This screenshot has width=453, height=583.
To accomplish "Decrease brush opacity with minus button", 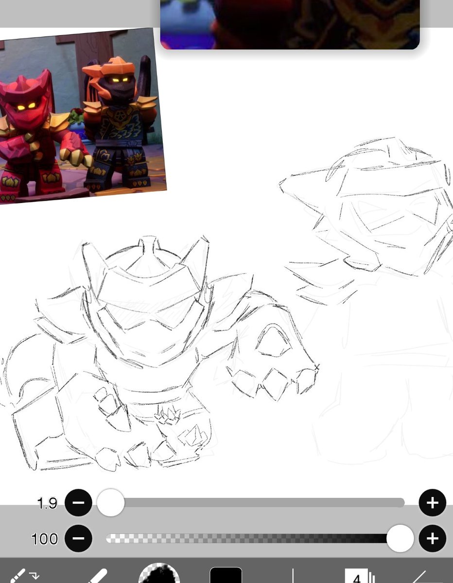I will [x=78, y=539].
